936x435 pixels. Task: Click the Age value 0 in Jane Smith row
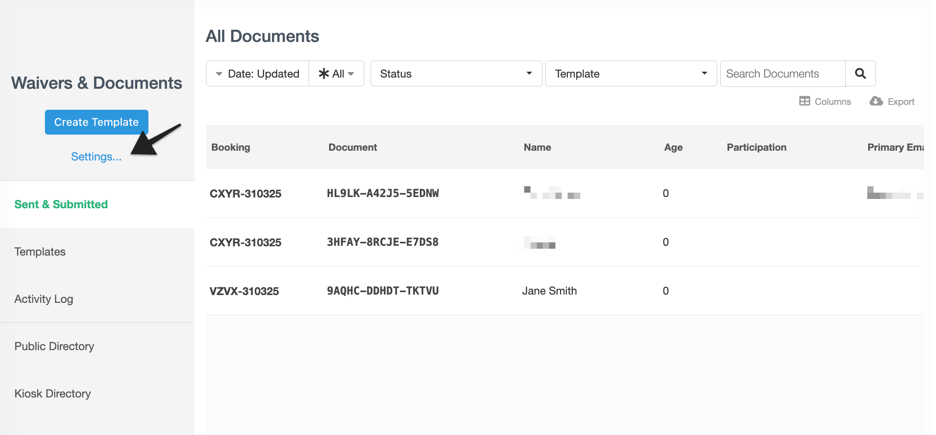pyautogui.click(x=666, y=291)
